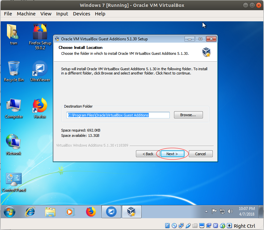
Task: Open the Network desktop icon
Action: point(14,145)
